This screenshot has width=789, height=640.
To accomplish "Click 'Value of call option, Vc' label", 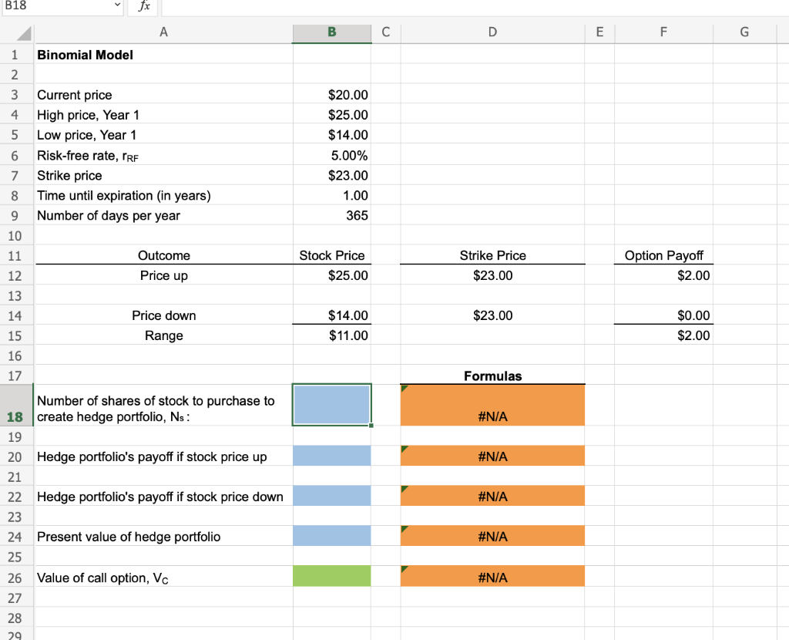I will tap(102, 578).
